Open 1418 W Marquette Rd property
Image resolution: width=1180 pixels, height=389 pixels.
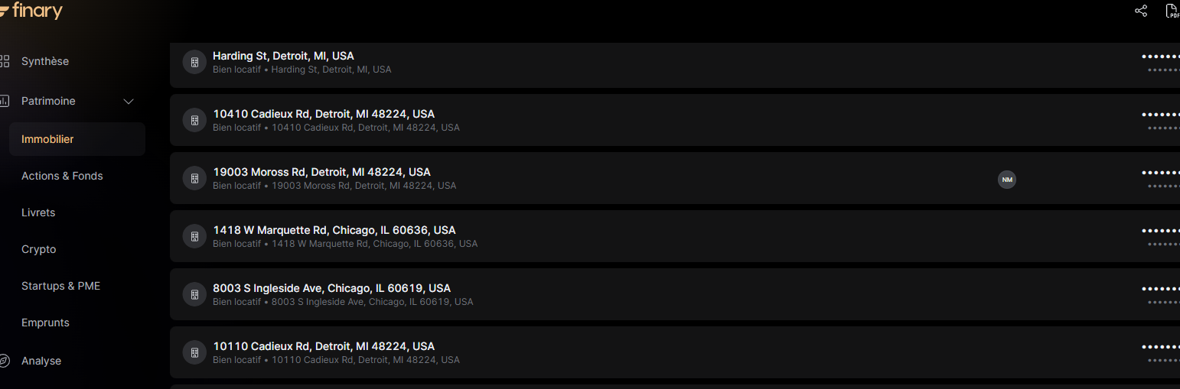(x=675, y=236)
